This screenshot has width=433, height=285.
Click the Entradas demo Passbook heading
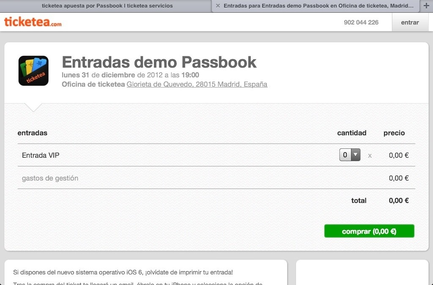click(x=159, y=62)
